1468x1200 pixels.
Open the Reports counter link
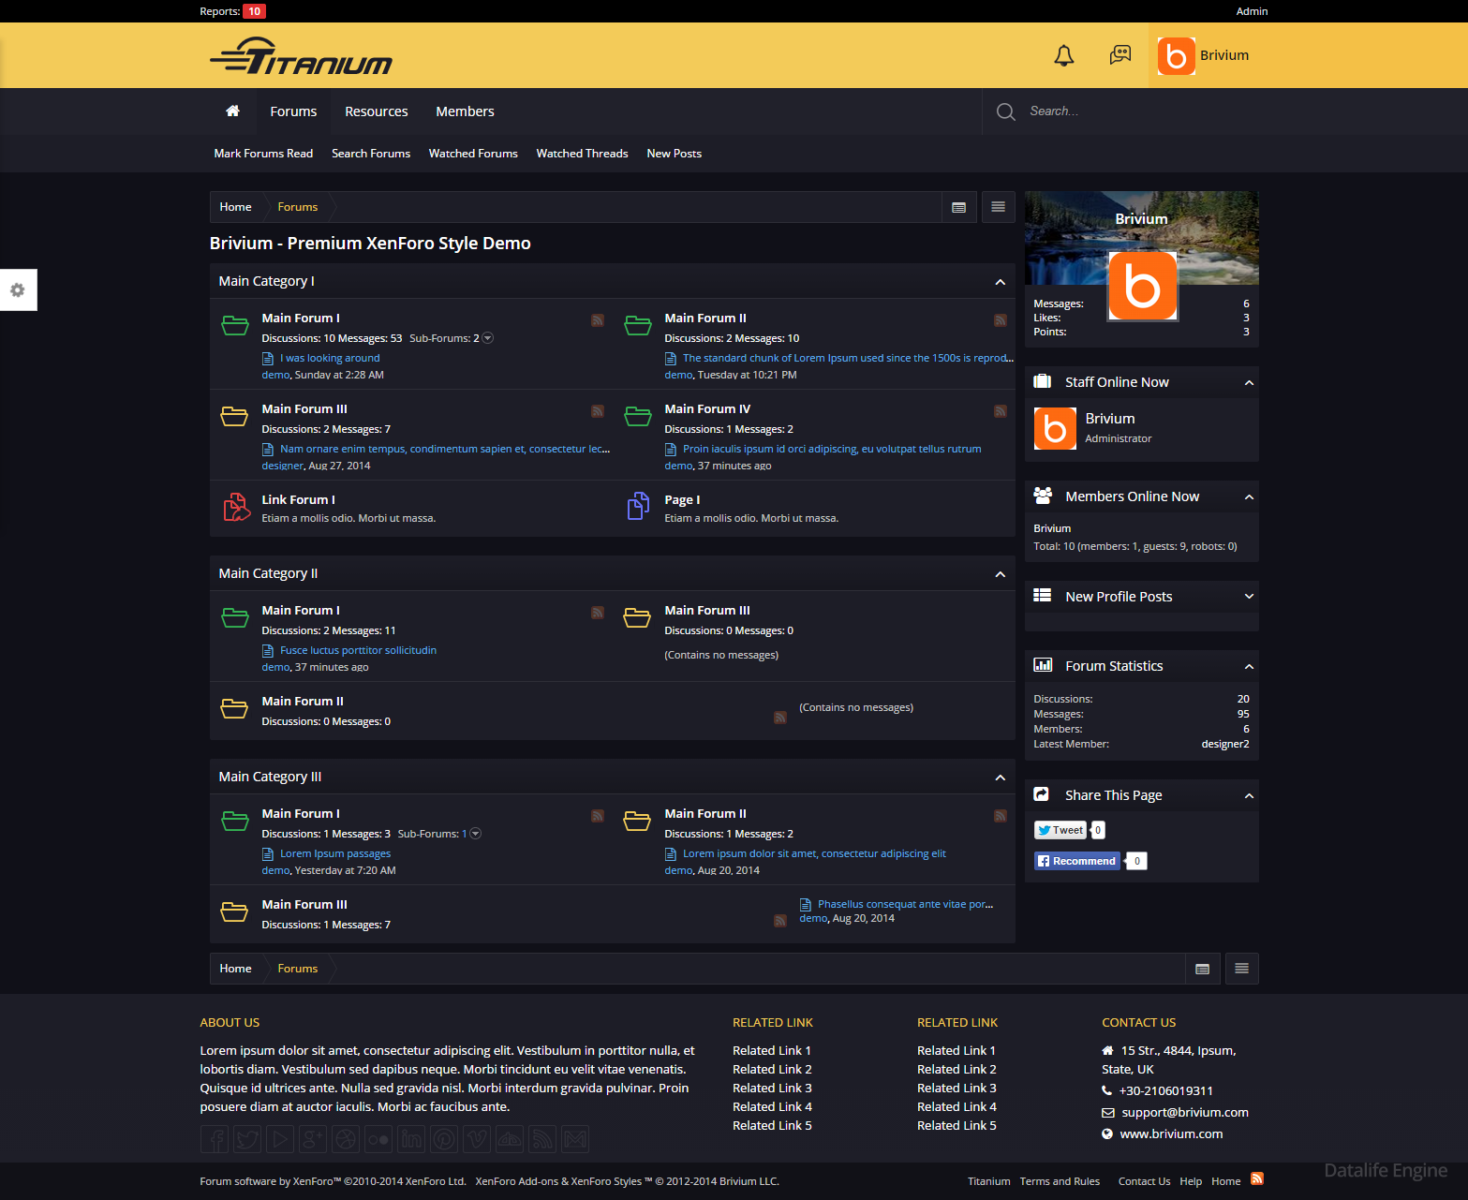pos(232,11)
